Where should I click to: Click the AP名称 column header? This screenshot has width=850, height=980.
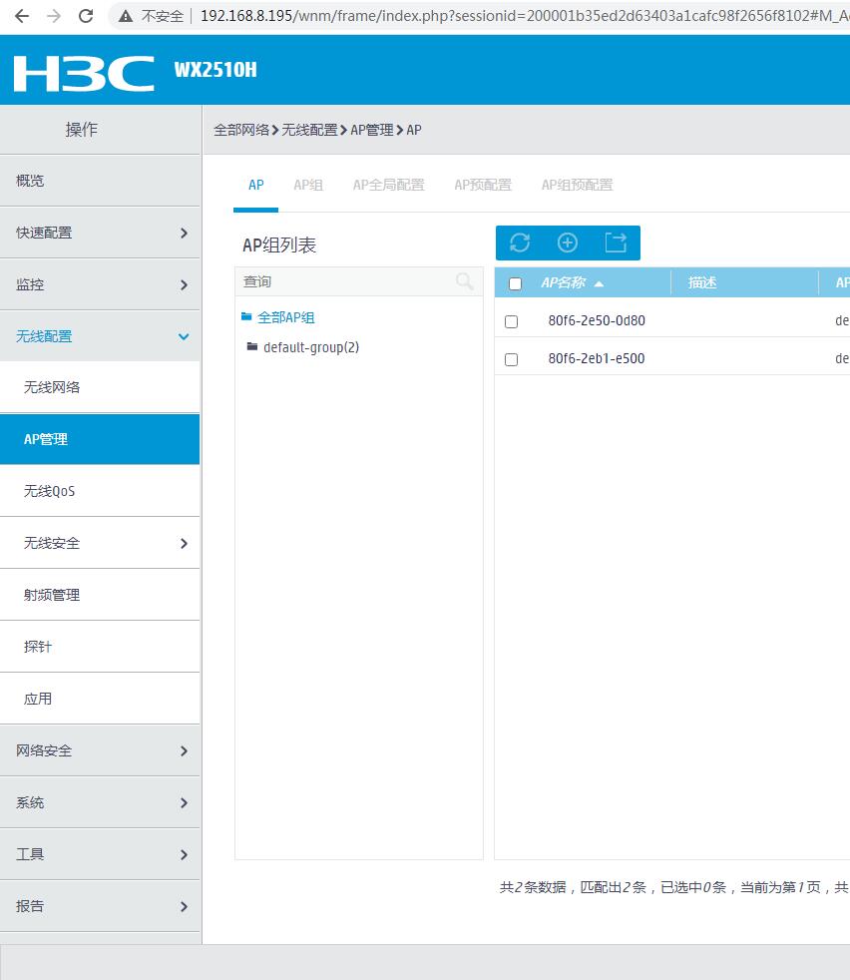coord(563,283)
